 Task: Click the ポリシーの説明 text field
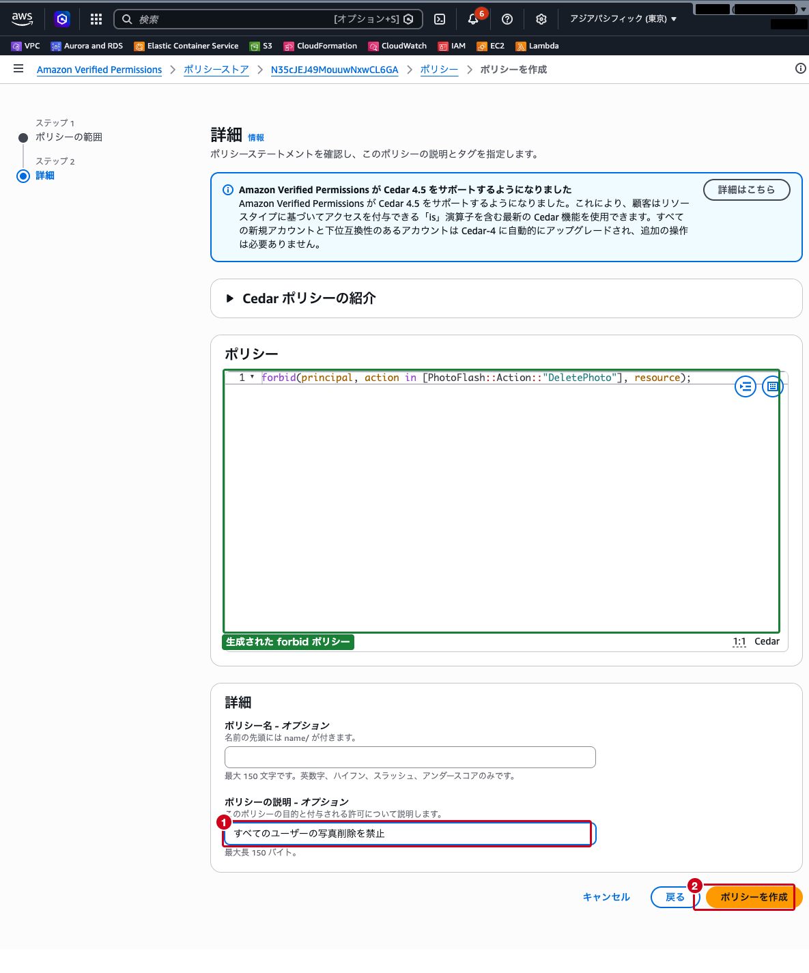(x=410, y=834)
